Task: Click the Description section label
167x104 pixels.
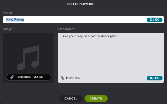Action: coord(67,29)
